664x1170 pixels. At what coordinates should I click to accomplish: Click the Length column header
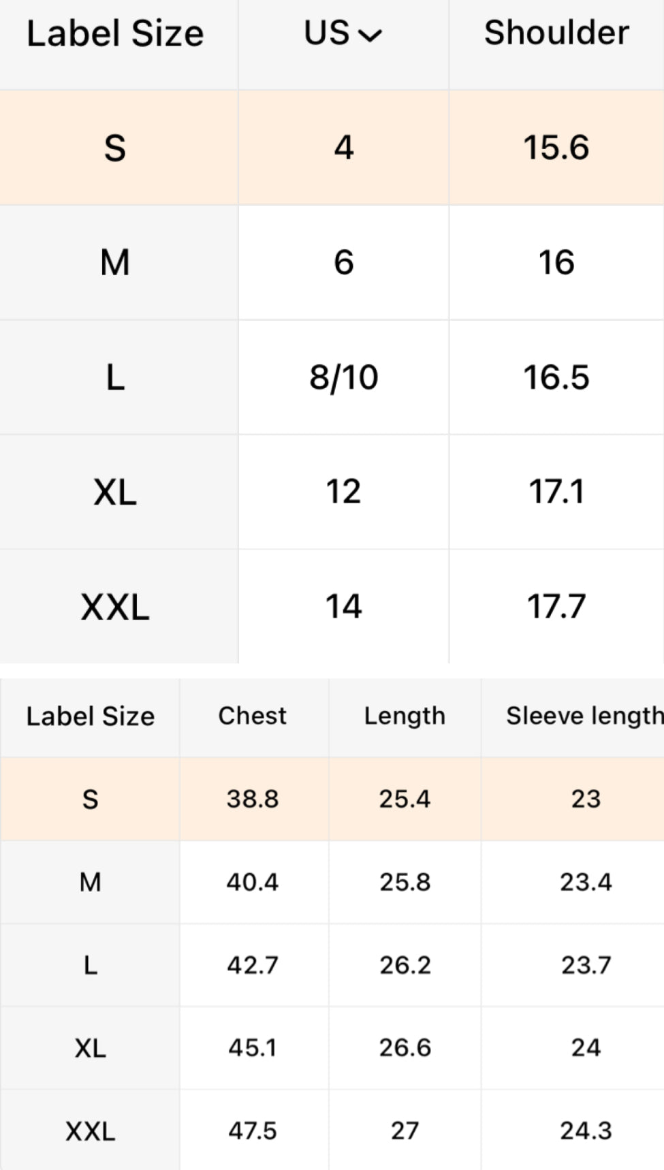(x=405, y=716)
